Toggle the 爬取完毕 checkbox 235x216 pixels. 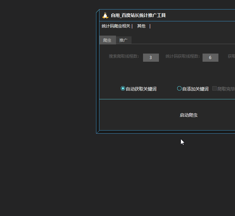214,89
